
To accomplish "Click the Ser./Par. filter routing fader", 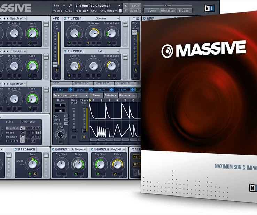I will pyautogui.click(x=55, y=64).
